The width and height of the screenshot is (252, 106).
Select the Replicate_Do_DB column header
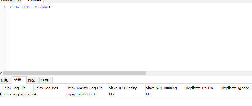click(203, 88)
